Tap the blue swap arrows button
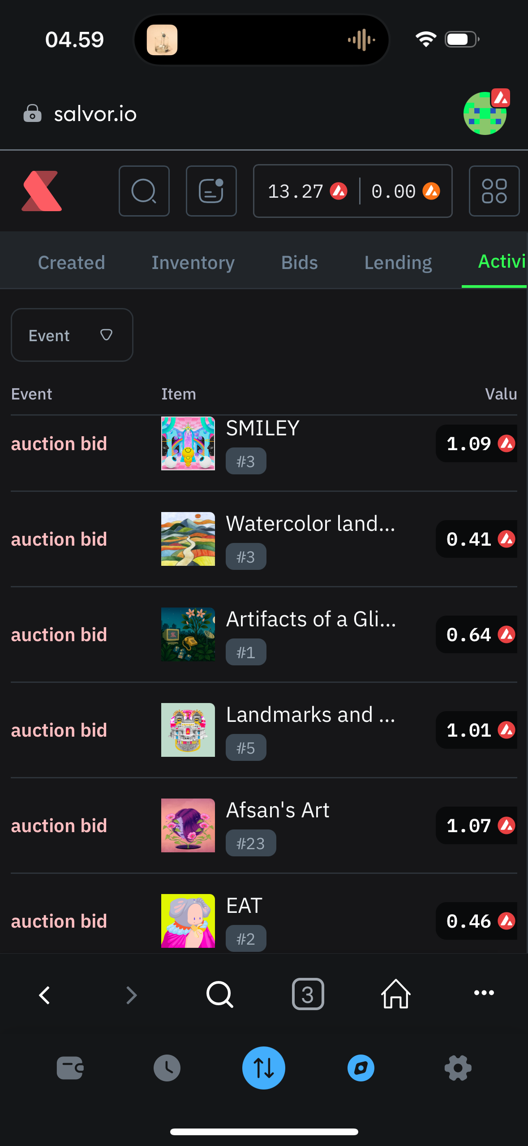Screen dimensions: 528x1146 [264, 1068]
